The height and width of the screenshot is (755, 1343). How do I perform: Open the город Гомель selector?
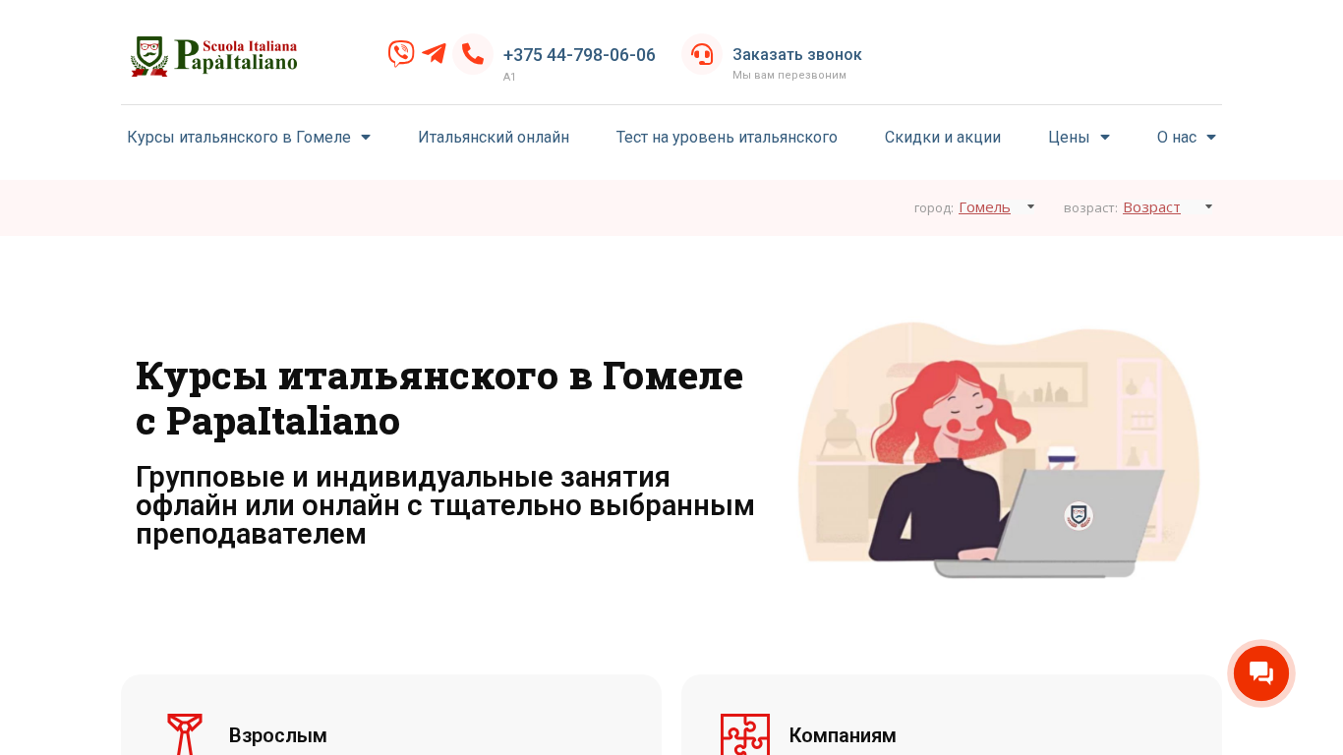(996, 207)
